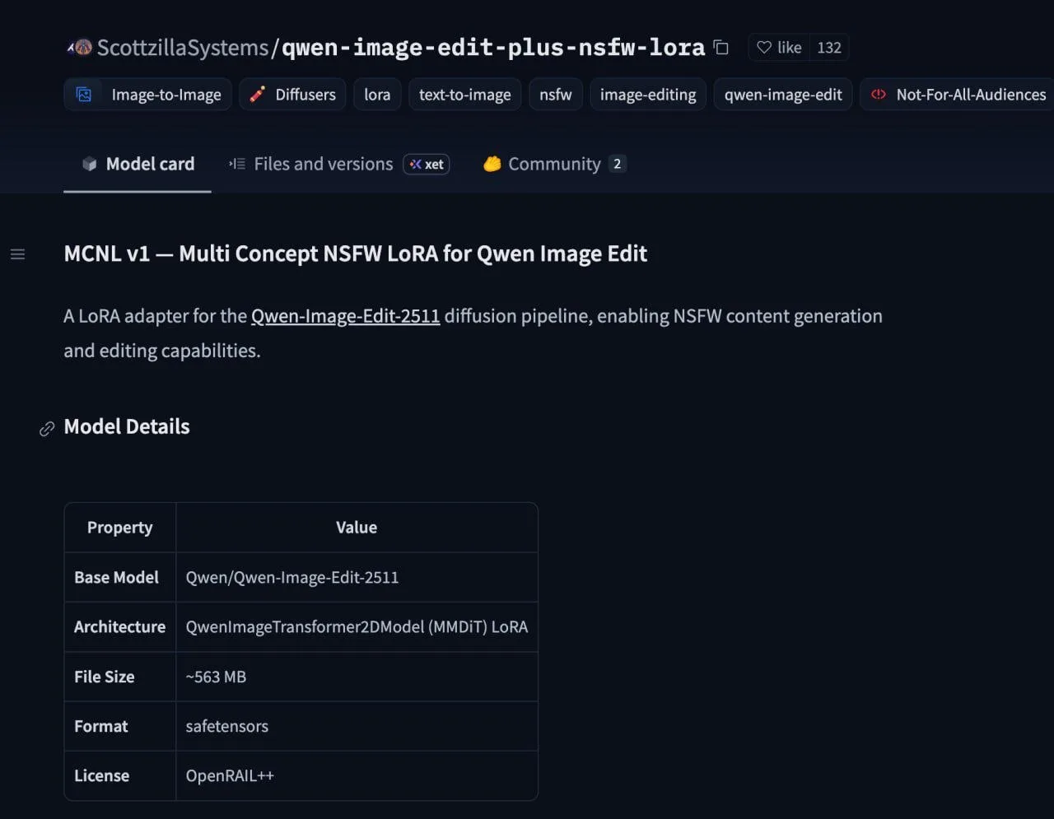Click the Qwen/Qwen-Image-Edit-2511 table value
The image size is (1054, 819).
pos(292,578)
